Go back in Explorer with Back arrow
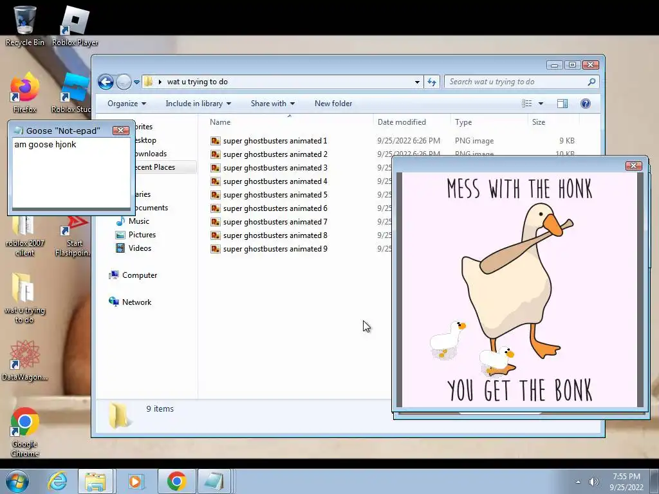Screen dimensions: 659x494 (106, 82)
